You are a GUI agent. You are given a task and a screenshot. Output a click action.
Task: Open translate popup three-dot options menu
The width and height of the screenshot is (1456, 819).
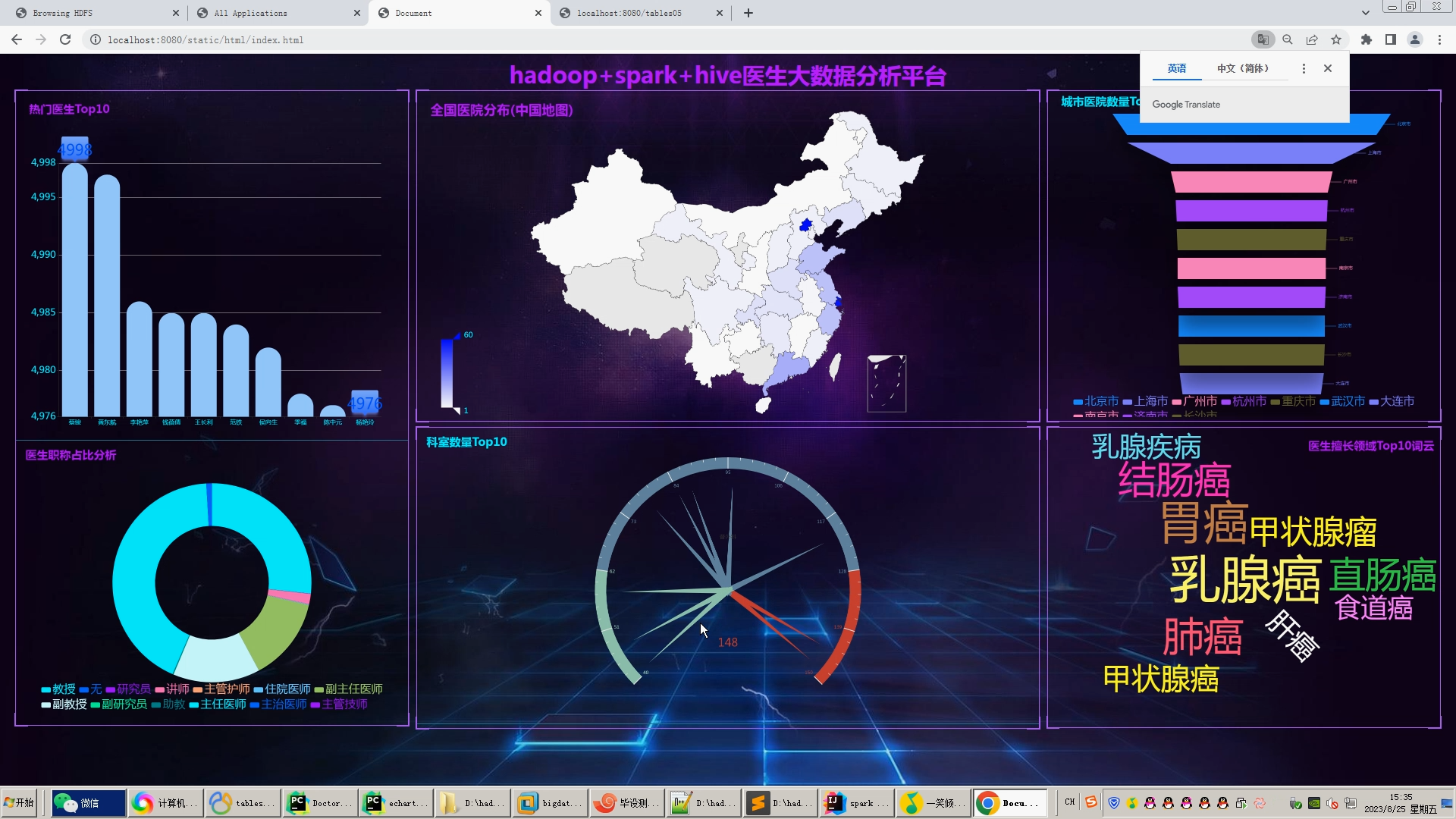(1304, 68)
